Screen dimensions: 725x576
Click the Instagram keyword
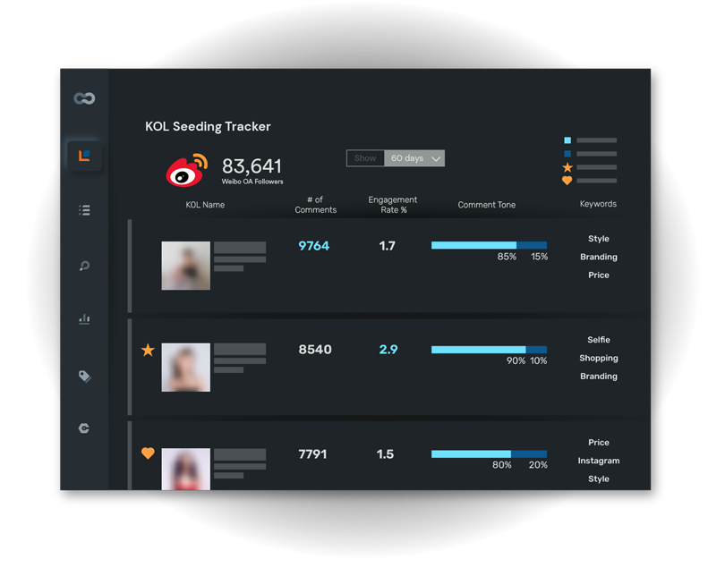point(599,461)
